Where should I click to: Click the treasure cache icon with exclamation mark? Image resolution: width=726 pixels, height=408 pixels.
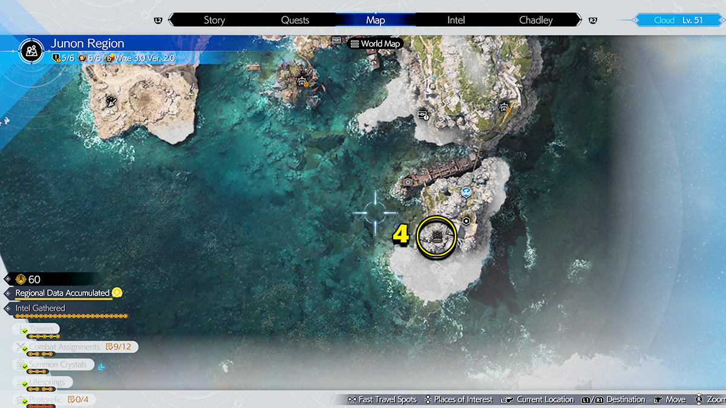coord(423,115)
